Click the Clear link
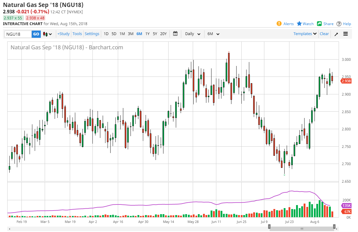The width and height of the screenshot is (358, 232). (324, 34)
